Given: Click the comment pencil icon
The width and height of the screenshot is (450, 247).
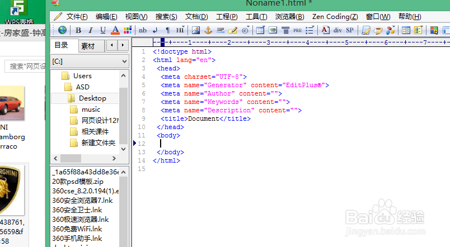Looking at the screenshot, I should [233, 30].
